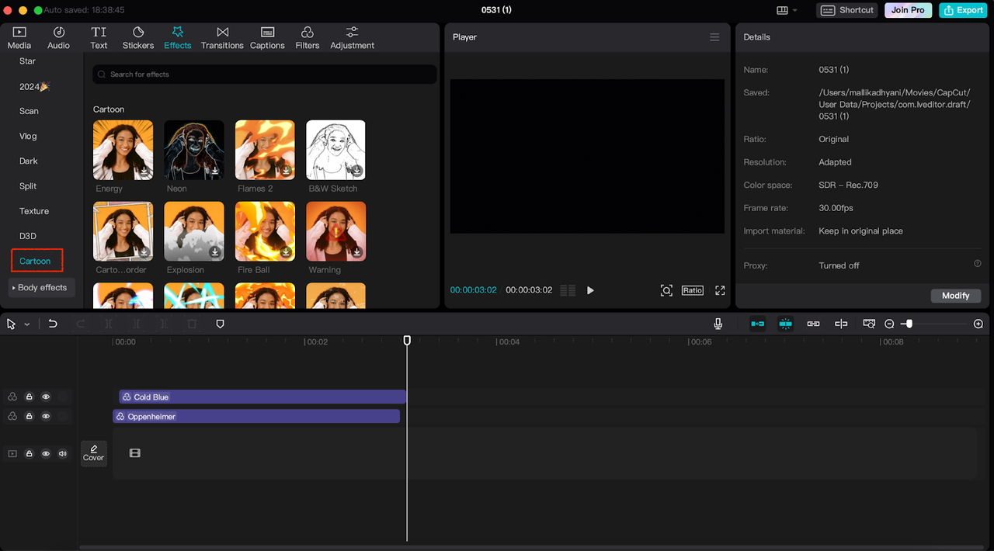This screenshot has width=994, height=551.
Task: Click the timeline zoom-out magnifier icon
Action: 890,324
